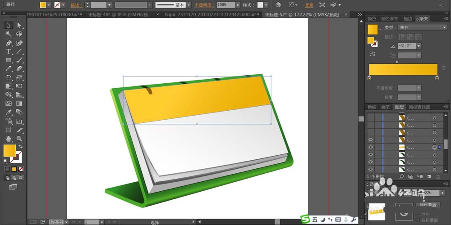Open the fill color dropdown in the control bar
Image resolution: width=451 pixels, height=225 pixels.
coord(49,5)
